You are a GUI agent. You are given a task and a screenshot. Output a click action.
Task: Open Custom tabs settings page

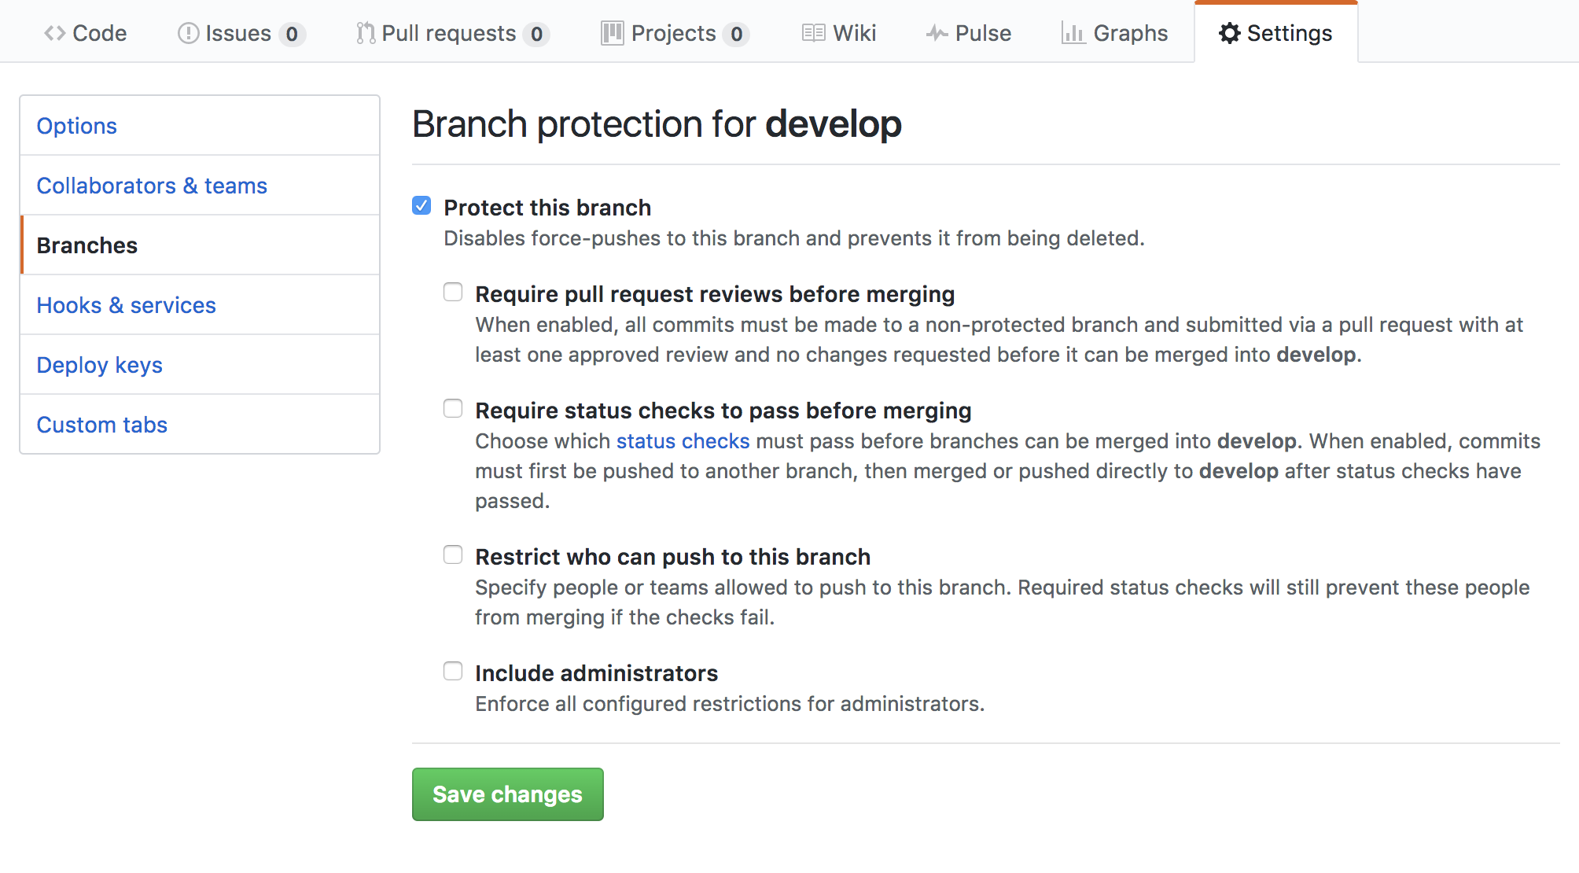(x=101, y=425)
